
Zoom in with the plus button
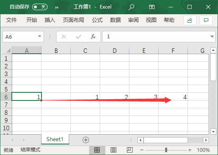190,150
